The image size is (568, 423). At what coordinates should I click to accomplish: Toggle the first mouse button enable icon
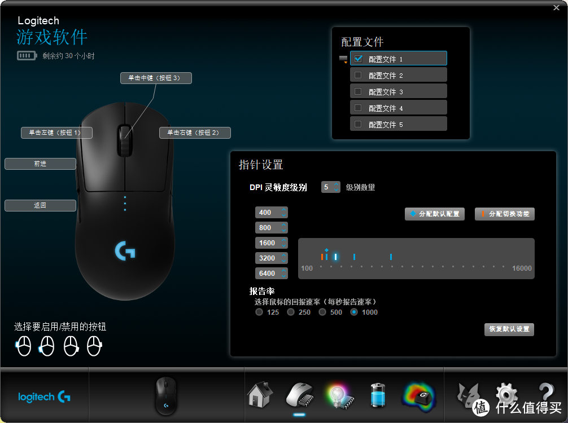[24, 346]
